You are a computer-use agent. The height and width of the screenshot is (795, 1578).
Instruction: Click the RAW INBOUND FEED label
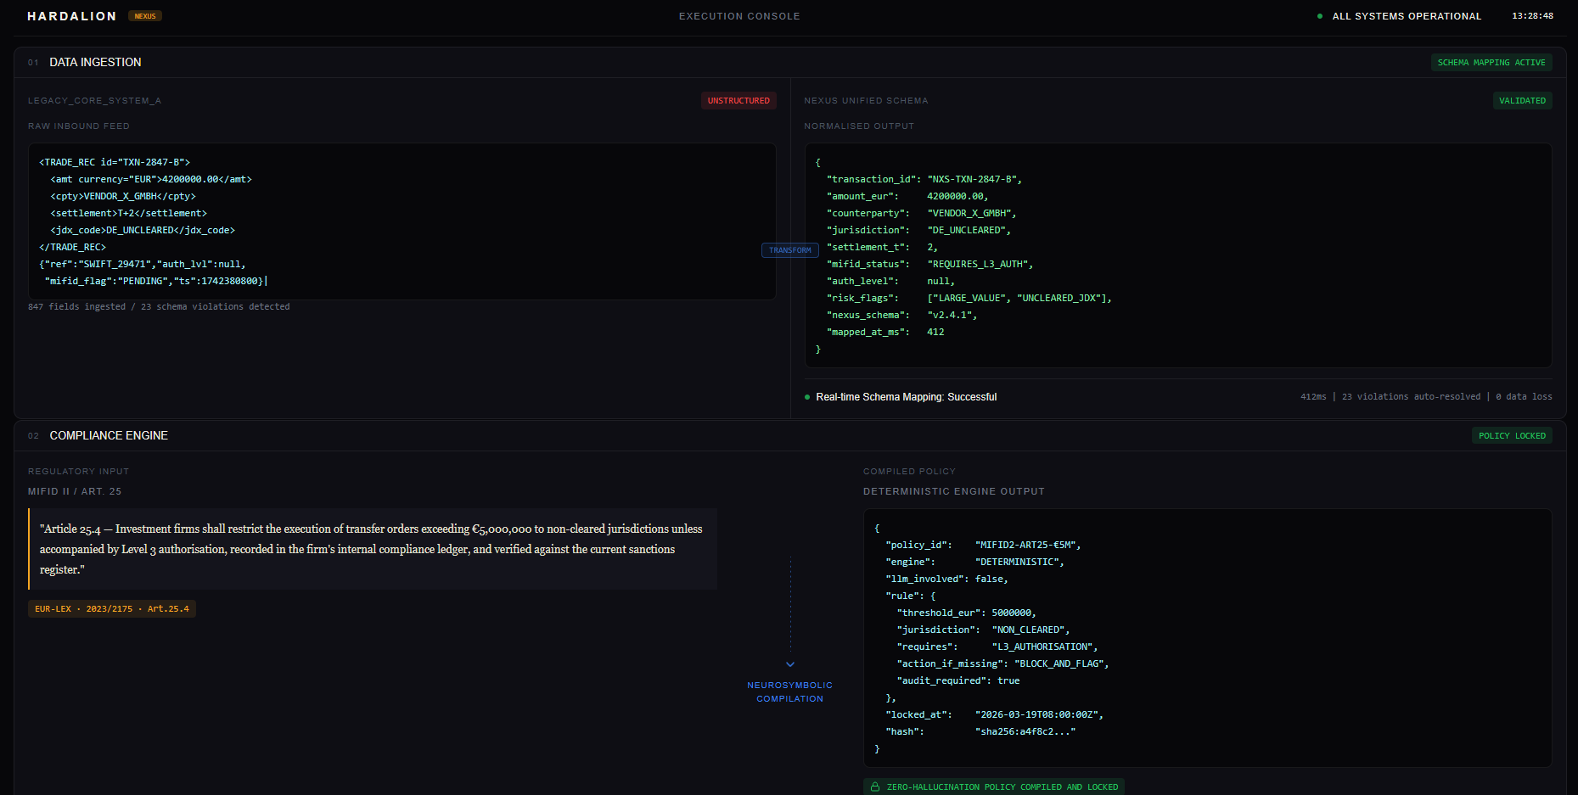point(79,126)
